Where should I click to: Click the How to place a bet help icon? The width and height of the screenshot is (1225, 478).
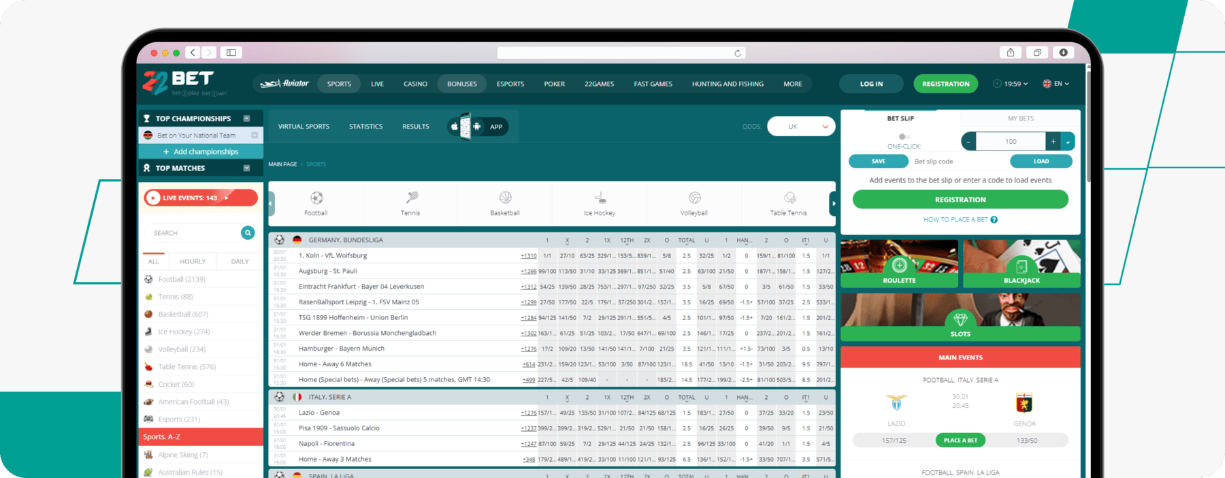(994, 220)
